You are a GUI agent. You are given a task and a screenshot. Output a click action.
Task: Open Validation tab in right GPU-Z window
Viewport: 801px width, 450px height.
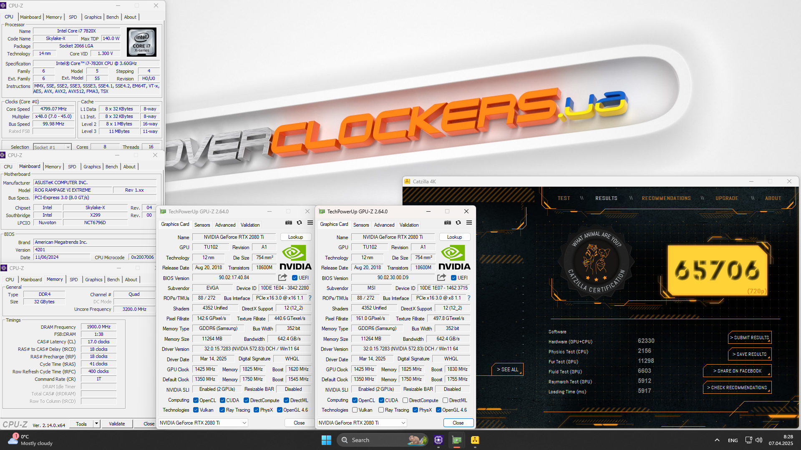[409, 225]
